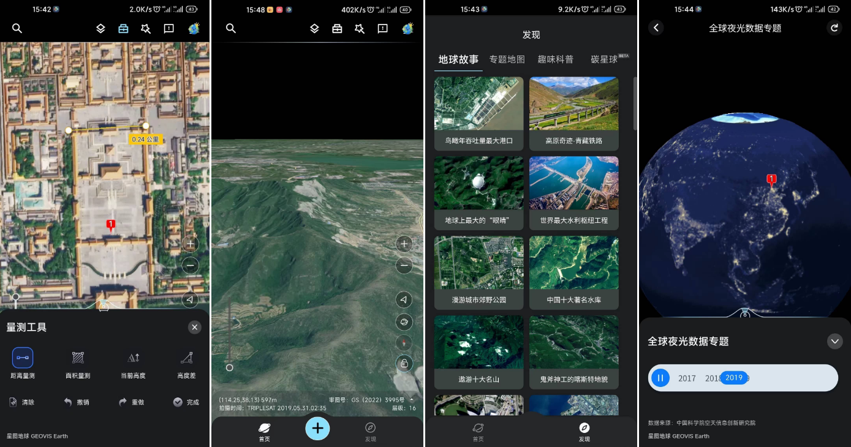Open feedback message icon on measurement tool screen

[x=168, y=28]
